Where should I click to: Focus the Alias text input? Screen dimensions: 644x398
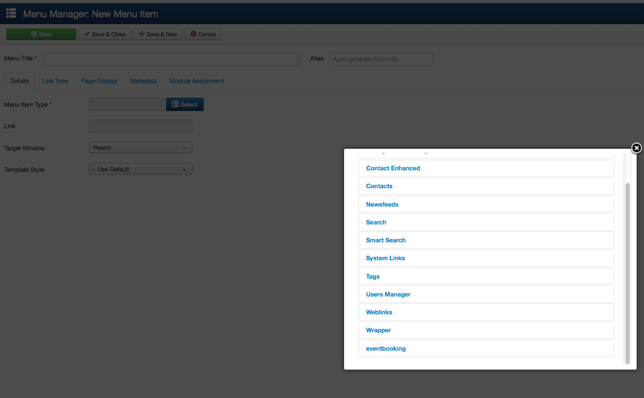pos(381,59)
